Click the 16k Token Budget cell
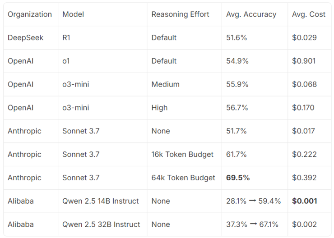 (182, 155)
